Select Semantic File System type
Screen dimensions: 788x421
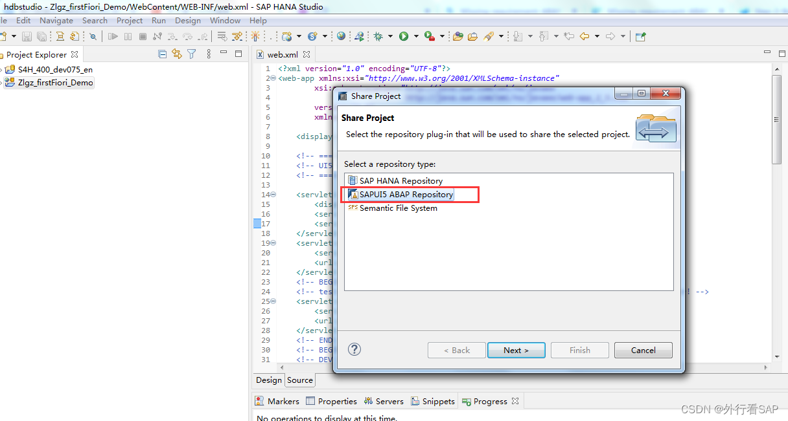pyautogui.click(x=393, y=208)
